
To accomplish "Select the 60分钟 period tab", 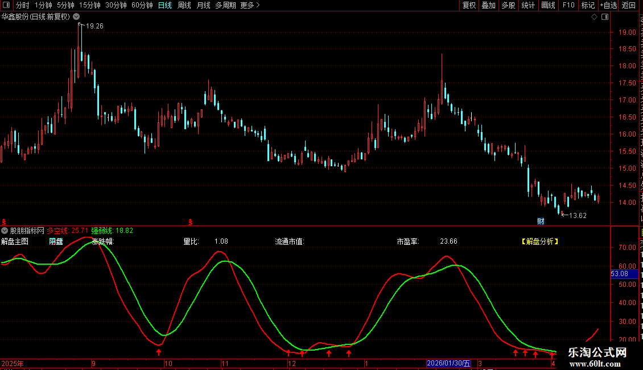I will coord(142,5).
